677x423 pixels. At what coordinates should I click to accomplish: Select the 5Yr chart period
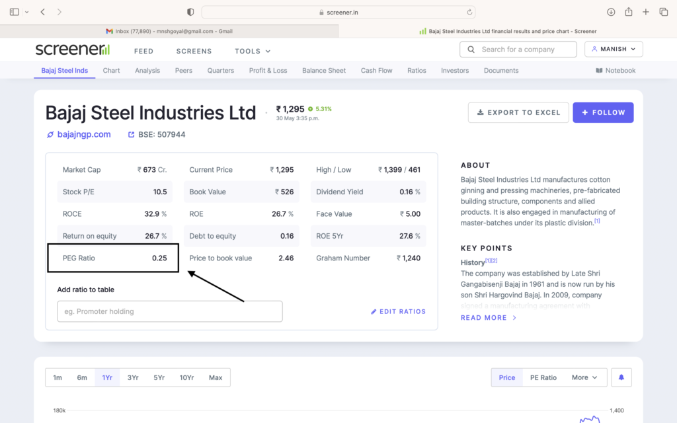click(159, 377)
